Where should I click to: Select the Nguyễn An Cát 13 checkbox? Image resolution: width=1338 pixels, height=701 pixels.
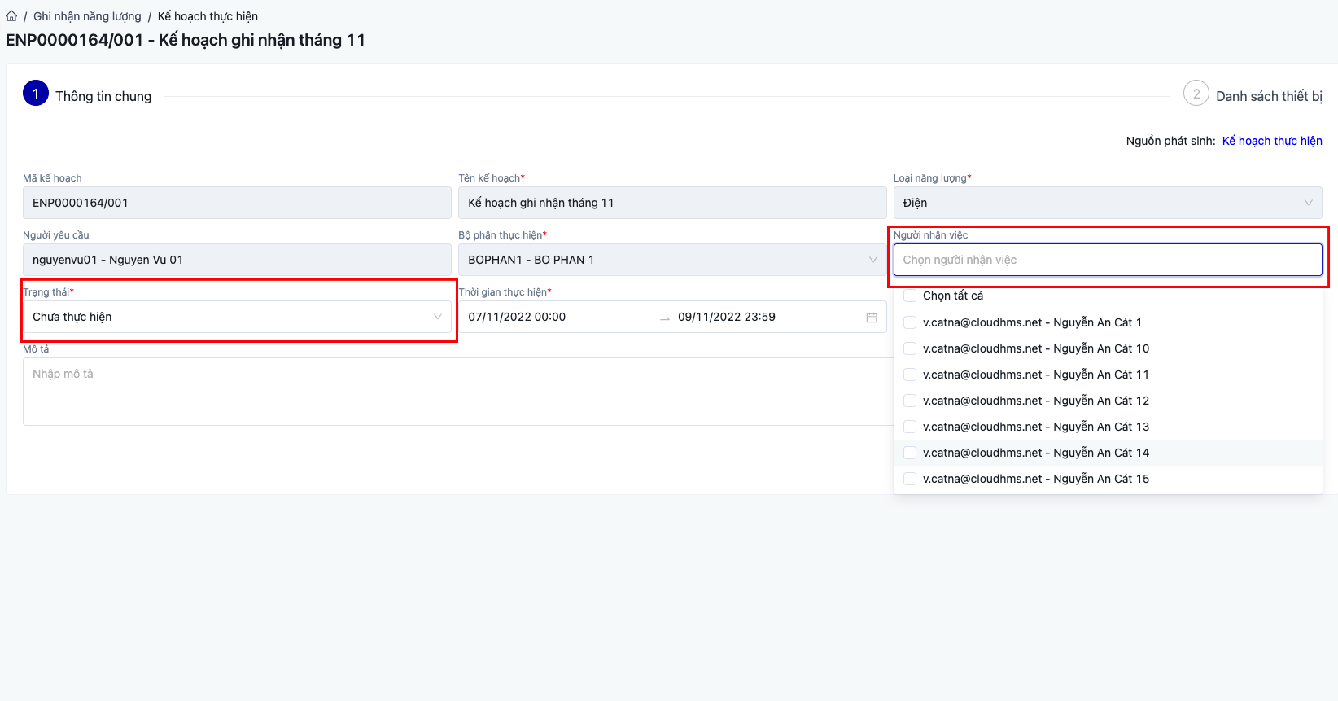pyautogui.click(x=910, y=427)
